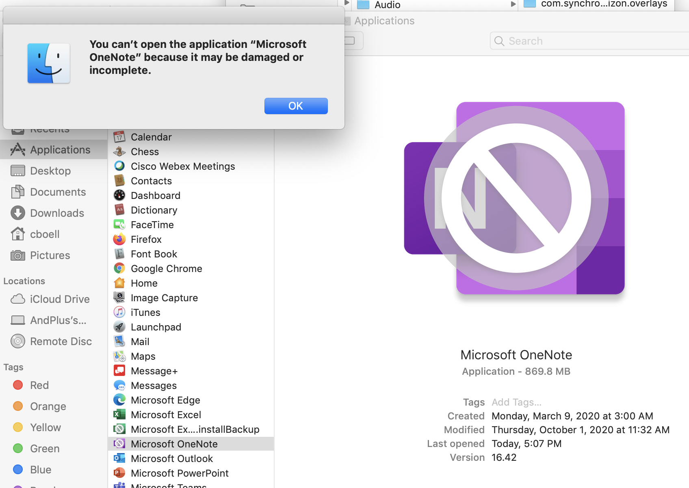Click the Created date value
This screenshot has height=488, width=689.
[572, 416]
